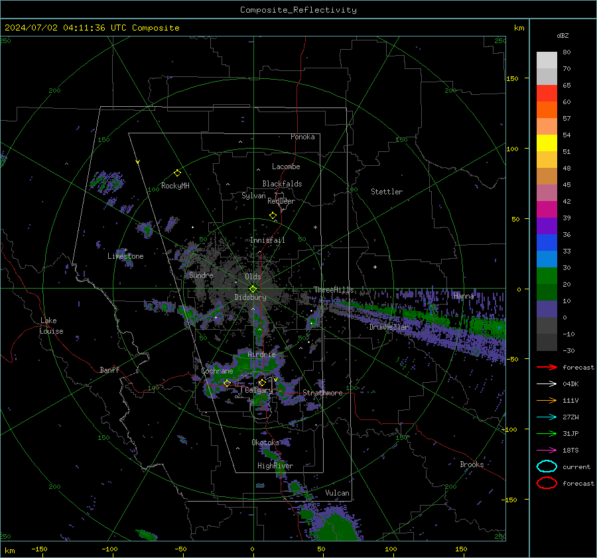Click the bright red swatch in dBZ scale
The width and height of the screenshot is (597, 558).
click(x=547, y=94)
